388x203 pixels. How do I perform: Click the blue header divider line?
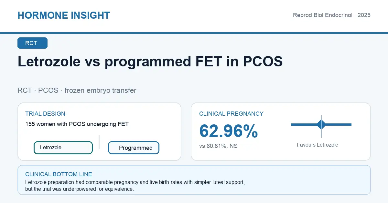194,33
